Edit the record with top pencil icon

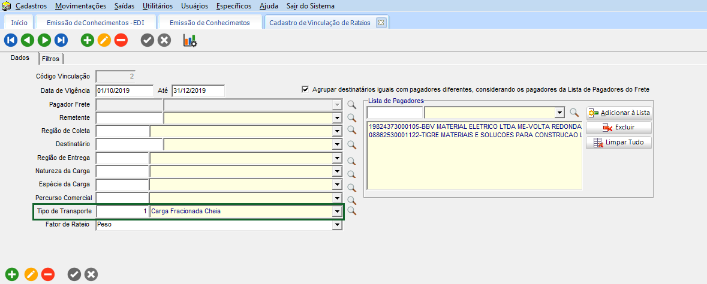(x=104, y=41)
